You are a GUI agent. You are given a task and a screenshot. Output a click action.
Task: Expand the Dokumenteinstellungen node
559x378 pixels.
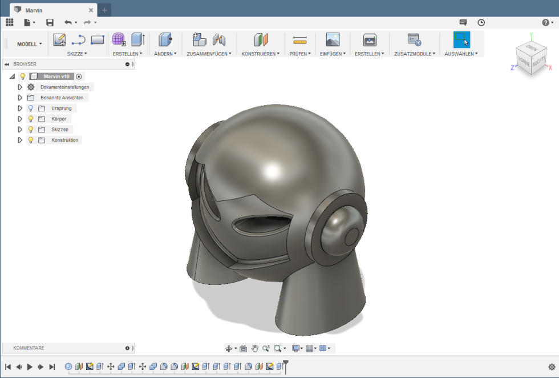pos(20,87)
